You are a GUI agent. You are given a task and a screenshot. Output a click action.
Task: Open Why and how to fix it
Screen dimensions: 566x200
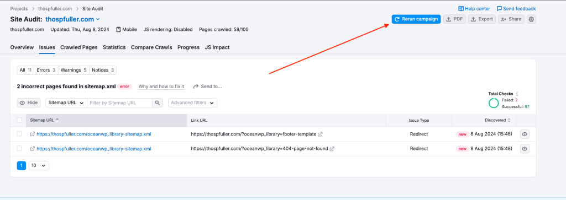[x=161, y=87]
